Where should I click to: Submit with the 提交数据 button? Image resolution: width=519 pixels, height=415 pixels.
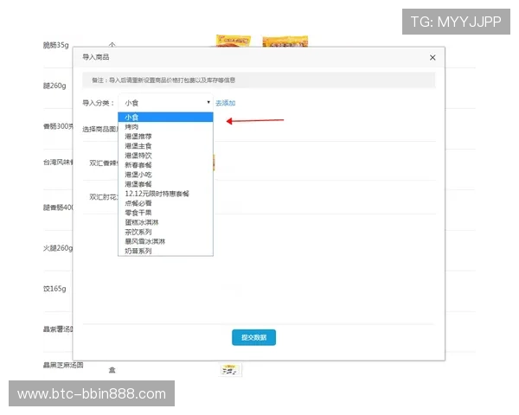(253, 337)
